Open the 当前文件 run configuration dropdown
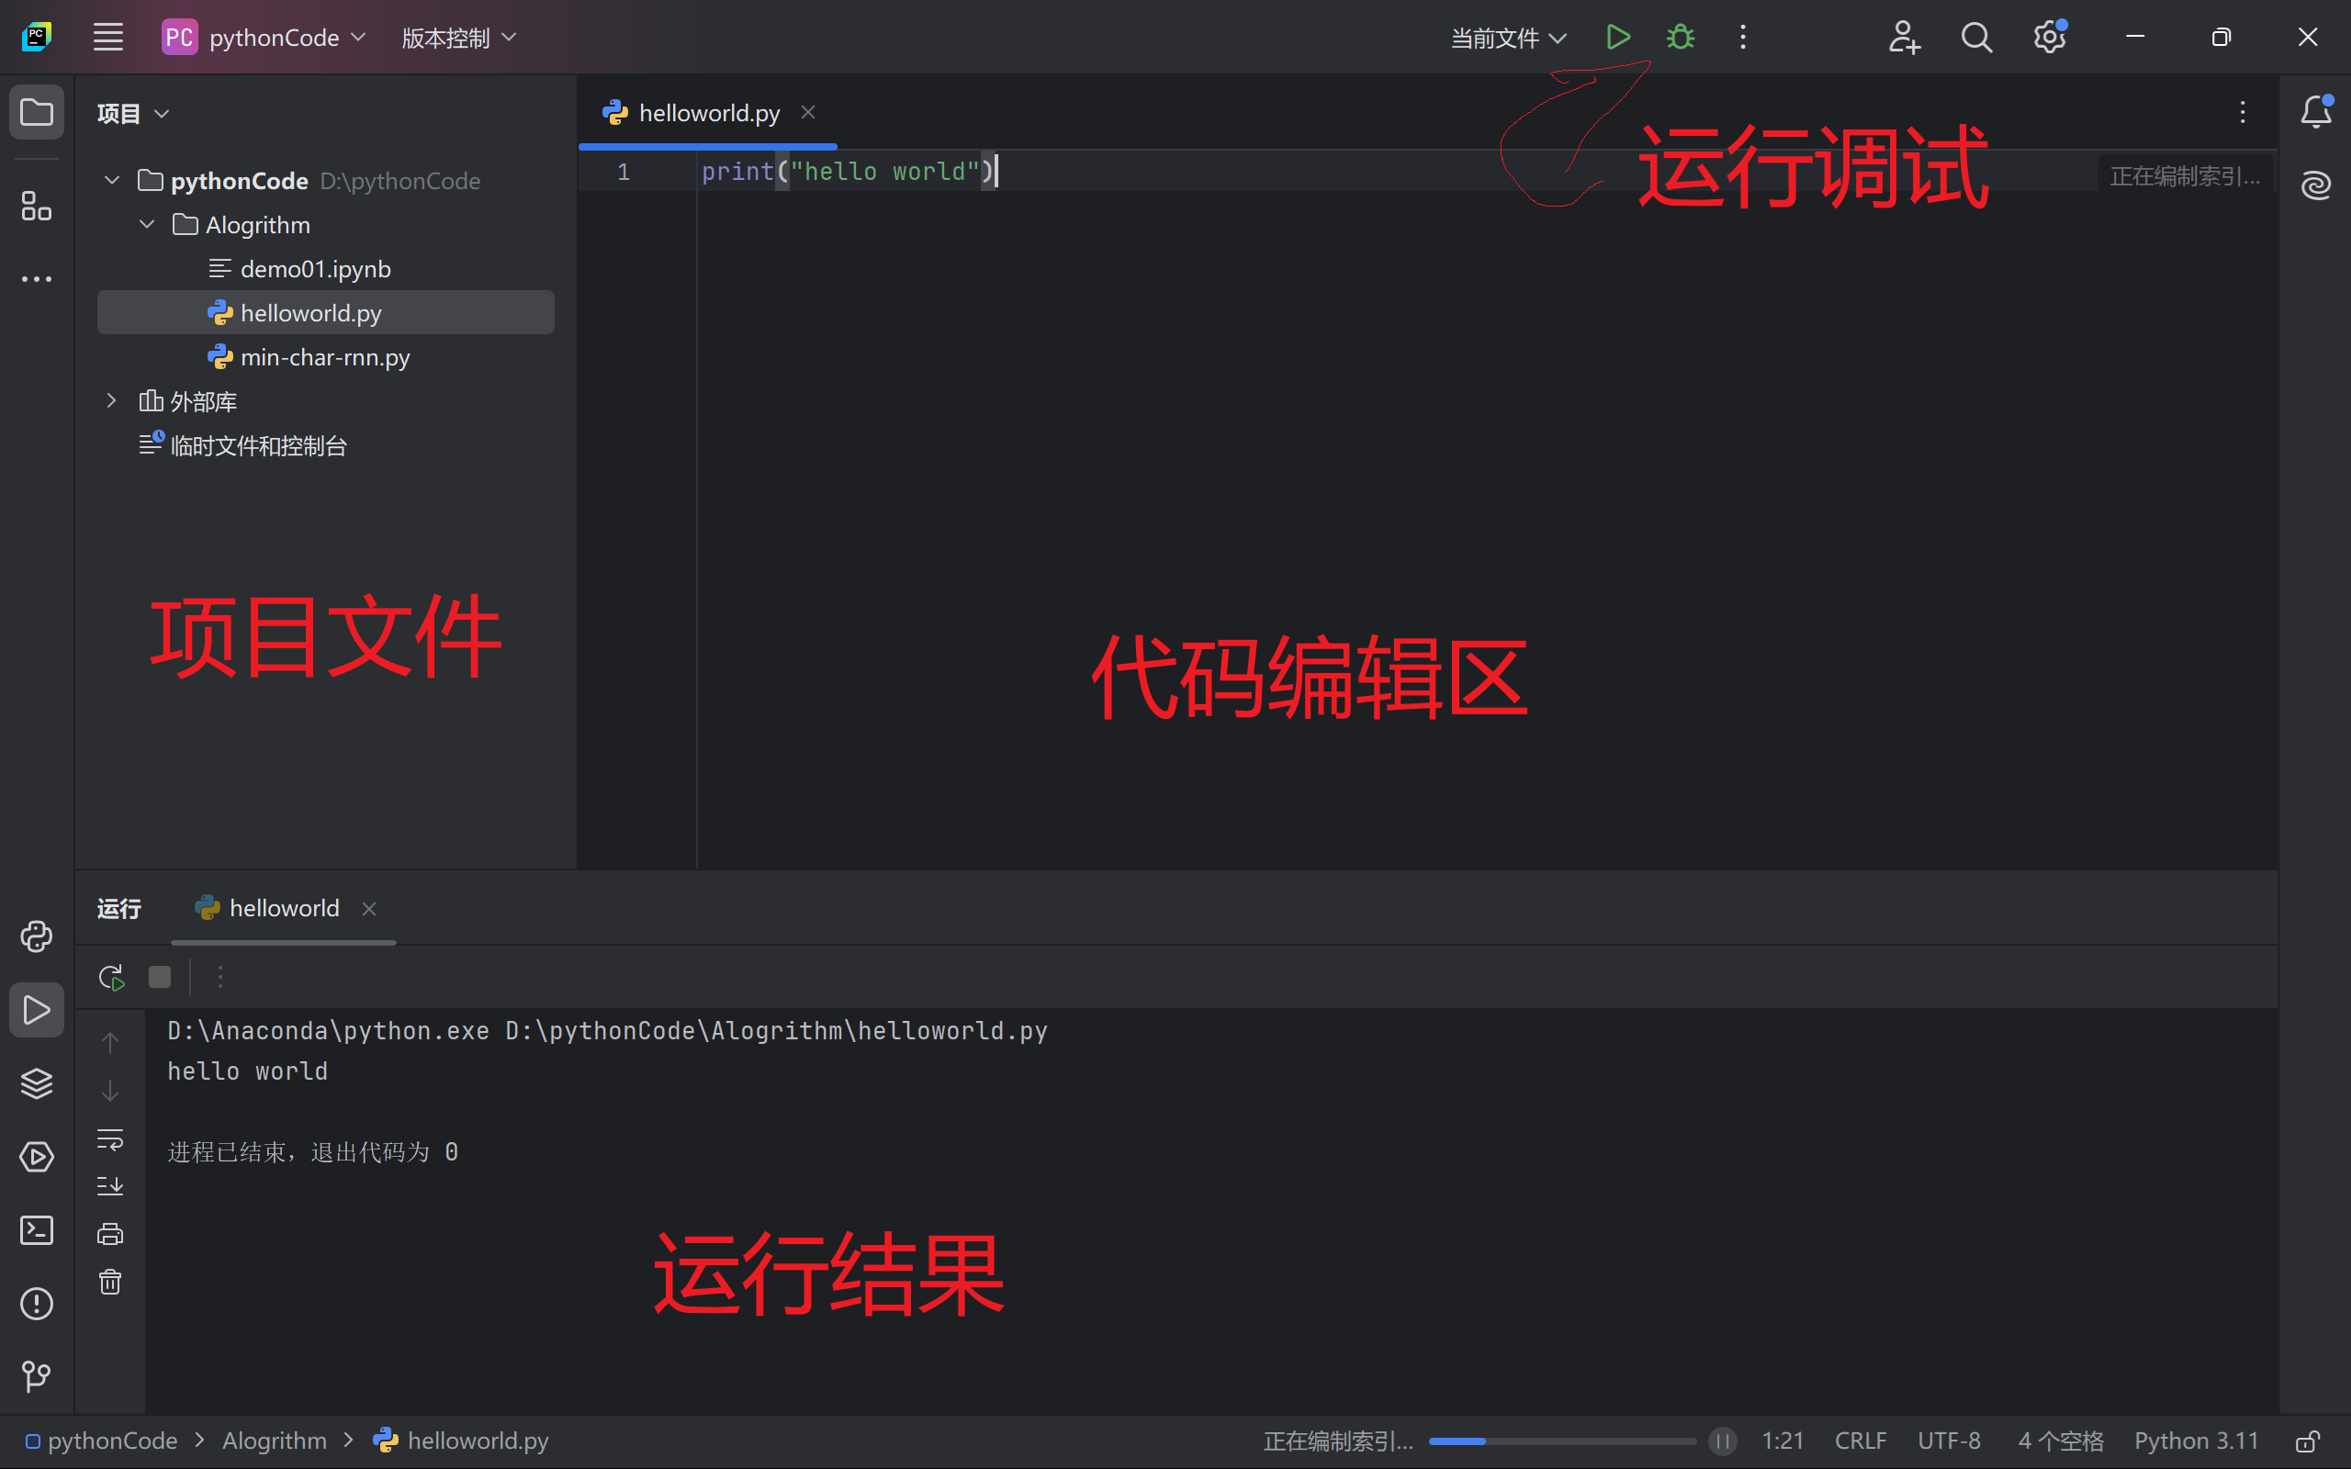This screenshot has width=2351, height=1469. (1508, 38)
